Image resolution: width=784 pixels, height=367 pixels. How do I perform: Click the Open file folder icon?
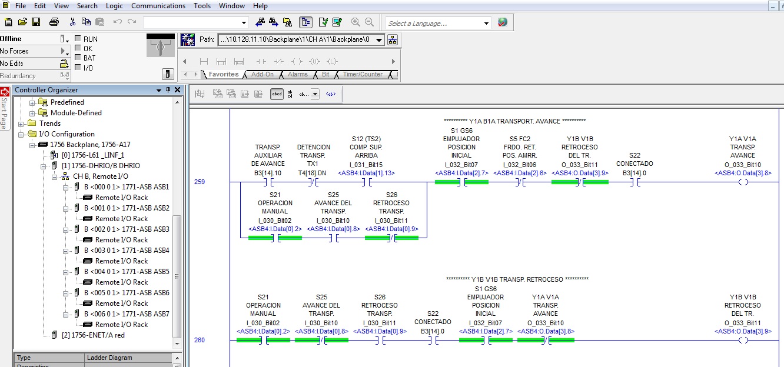[x=22, y=22]
